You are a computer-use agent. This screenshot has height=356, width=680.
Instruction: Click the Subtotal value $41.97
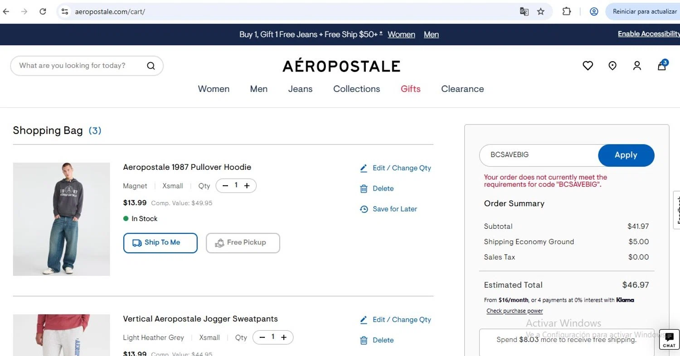pos(638,226)
